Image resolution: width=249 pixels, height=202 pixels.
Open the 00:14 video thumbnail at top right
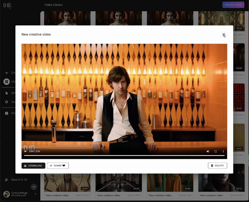(221, 21)
